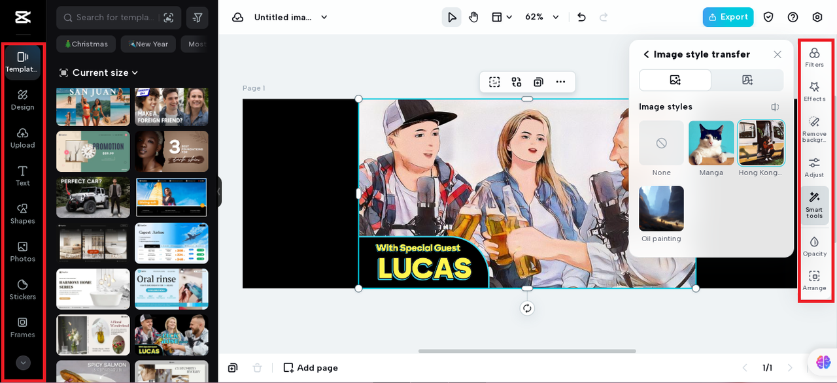Select the Oral rinse template thumbnail
The image size is (837, 383).
[x=171, y=289]
